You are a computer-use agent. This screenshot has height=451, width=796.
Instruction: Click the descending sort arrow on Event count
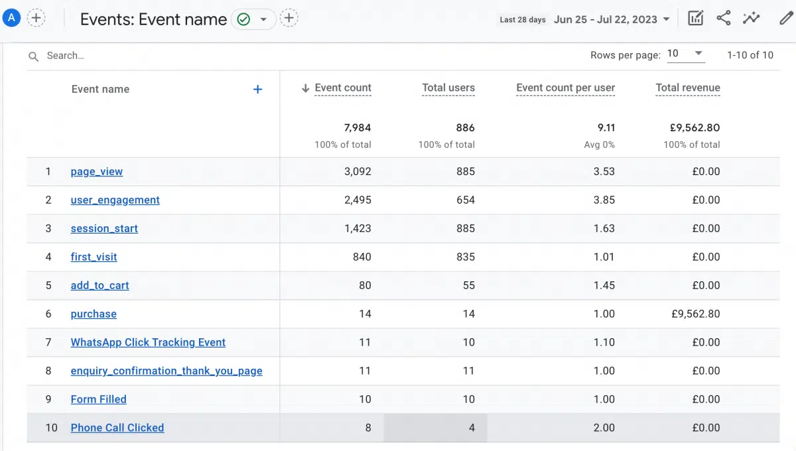click(306, 88)
